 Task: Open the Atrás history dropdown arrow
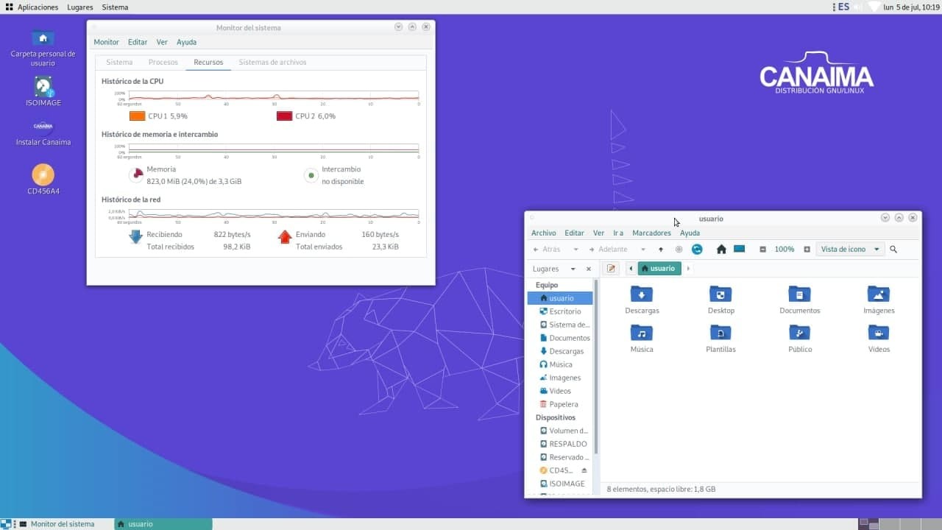click(576, 250)
